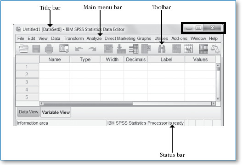This screenshot has height=165, width=242.
Task: Click the horizontal scrollbar thumb
Action: pyautogui.click(x=88, y=104)
